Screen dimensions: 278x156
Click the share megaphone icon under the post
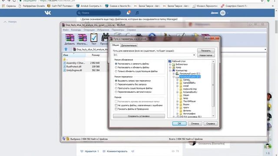tap(132, 151)
